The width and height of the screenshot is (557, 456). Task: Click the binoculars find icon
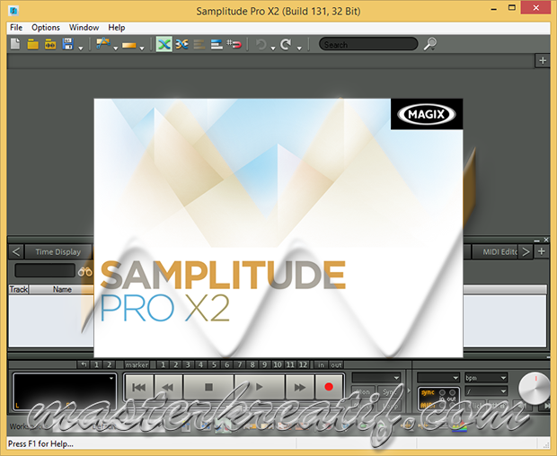(85, 272)
